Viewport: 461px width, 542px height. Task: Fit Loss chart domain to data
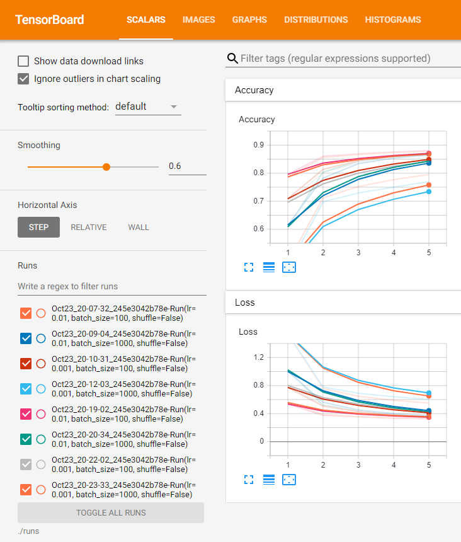(x=289, y=480)
